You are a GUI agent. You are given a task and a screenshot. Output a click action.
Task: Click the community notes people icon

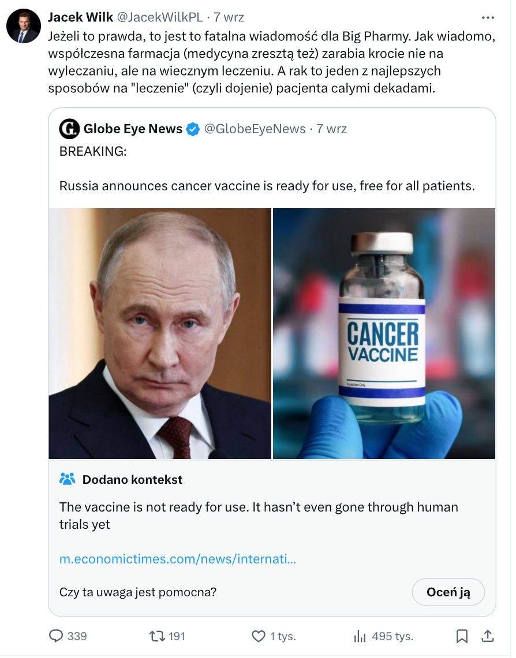[x=68, y=479]
